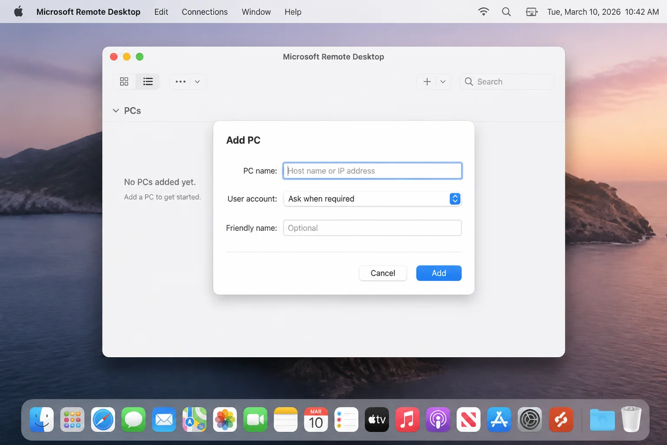Open Spotlight search in menu bar
The width and height of the screenshot is (667, 445).
tap(506, 12)
